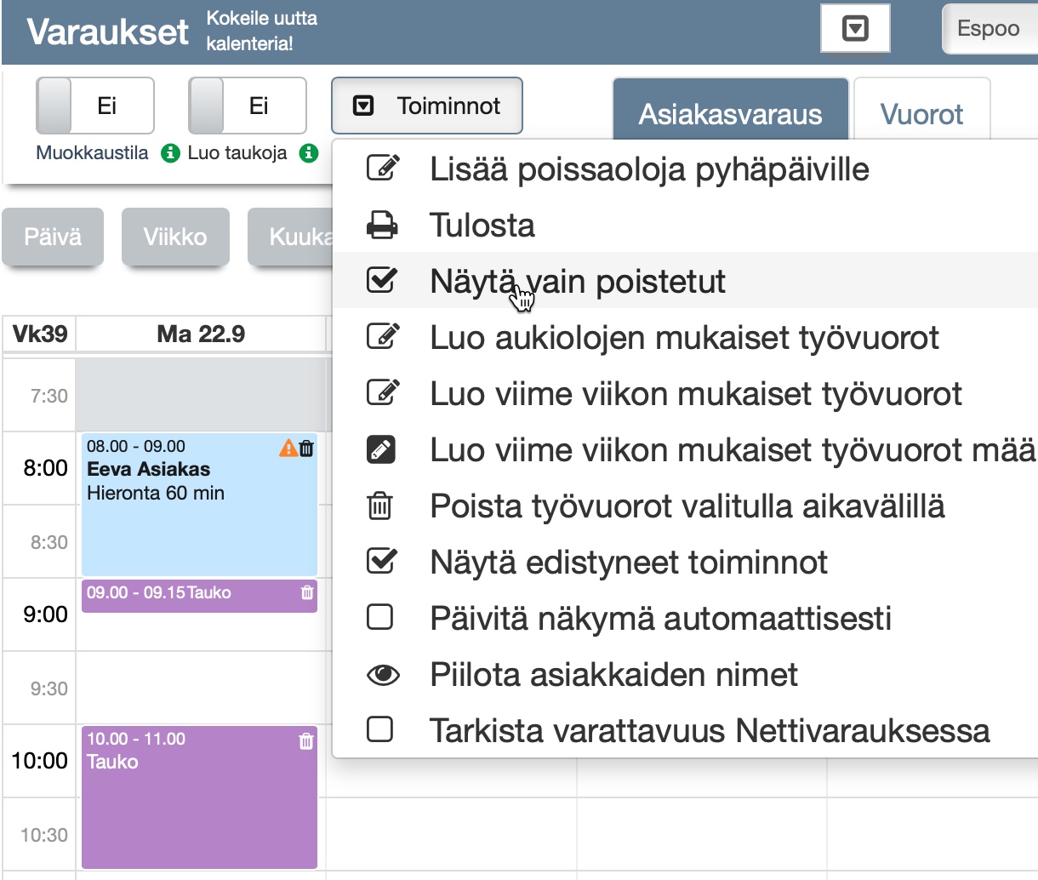
Task: Click the printer icon for Tulosta
Action: 381,226
